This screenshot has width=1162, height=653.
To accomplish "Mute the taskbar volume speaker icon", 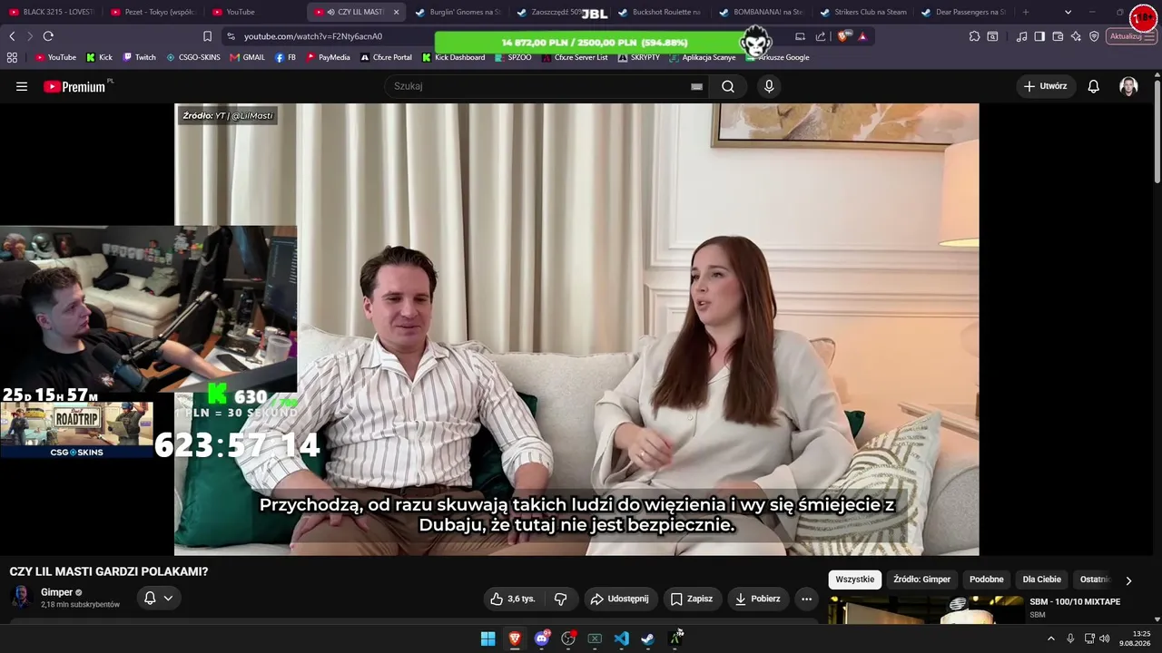I will (1105, 638).
